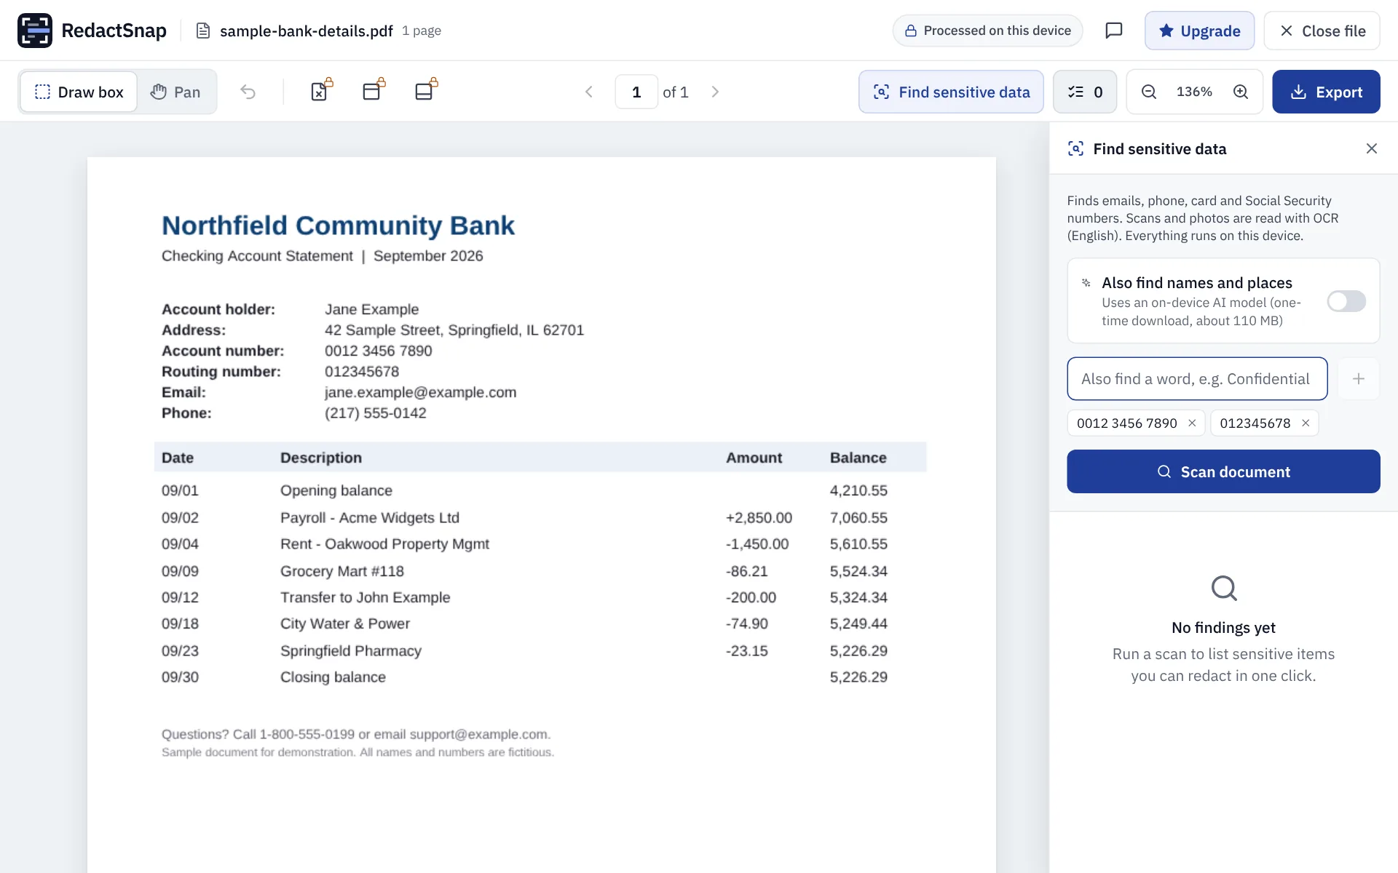Click the routing number 012345678 in document
This screenshot has width=1398, height=873.
click(362, 372)
